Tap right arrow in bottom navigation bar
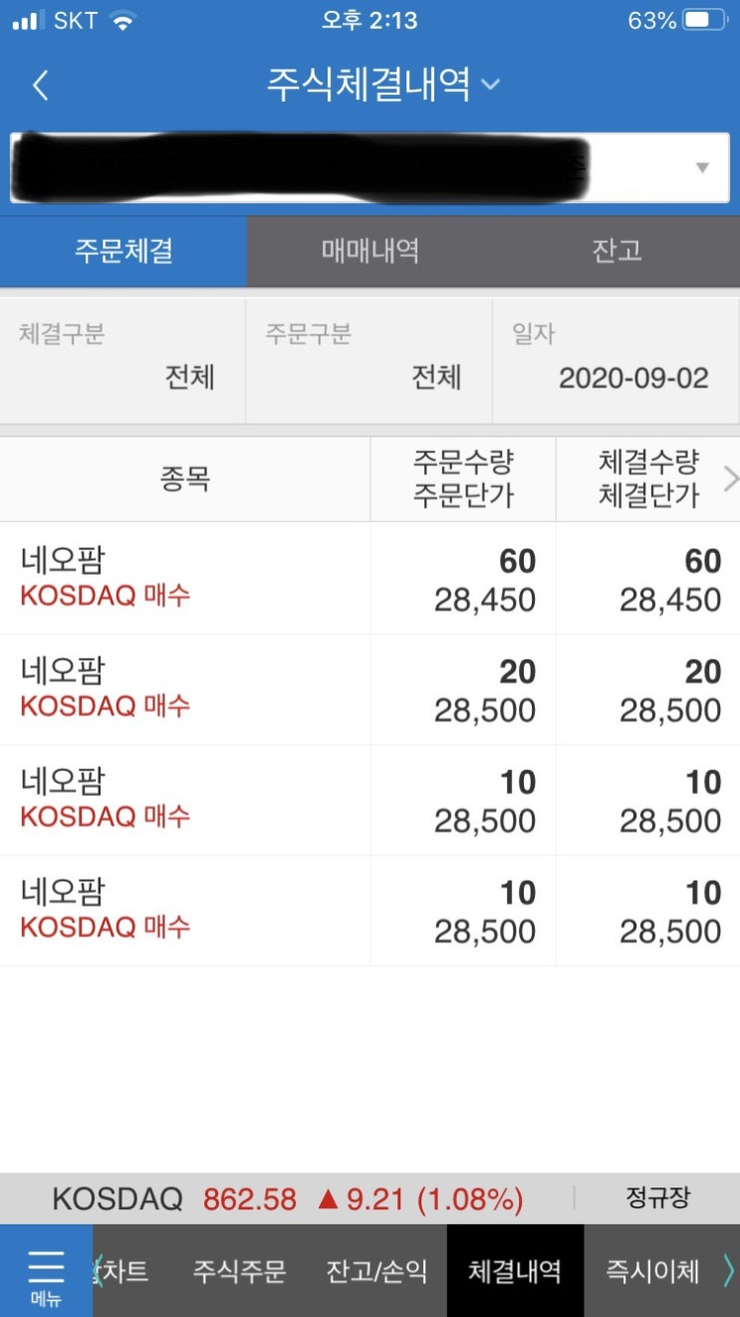 click(728, 1270)
